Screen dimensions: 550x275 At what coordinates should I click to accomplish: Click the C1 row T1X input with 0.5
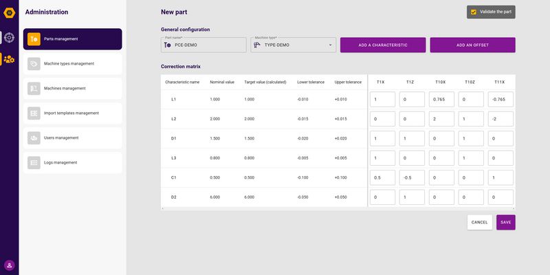(382, 178)
